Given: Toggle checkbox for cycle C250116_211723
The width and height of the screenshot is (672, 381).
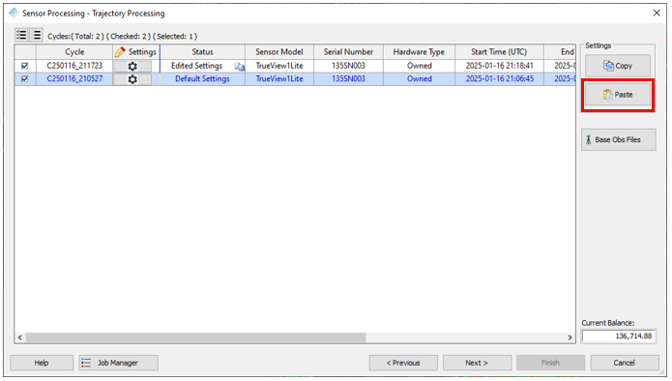Looking at the screenshot, I should [25, 66].
